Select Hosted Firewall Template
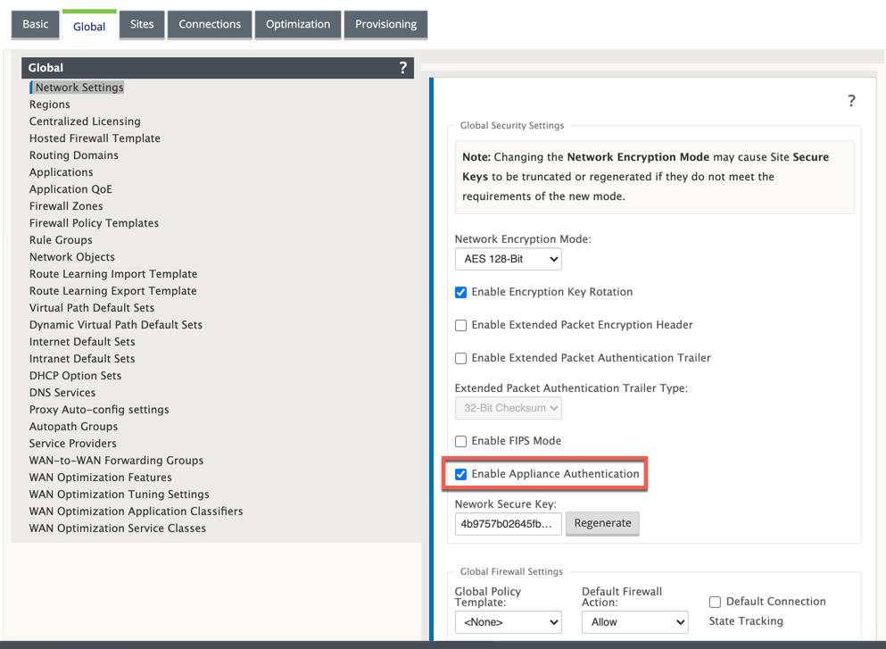 coord(95,138)
